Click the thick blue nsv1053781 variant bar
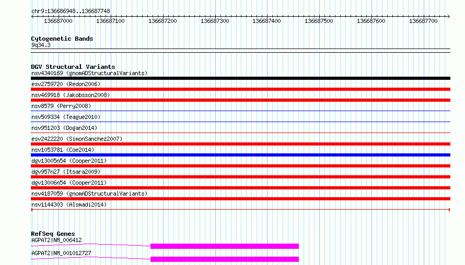The width and height of the screenshot is (465, 265). pyautogui.click(x=240, y=155)
